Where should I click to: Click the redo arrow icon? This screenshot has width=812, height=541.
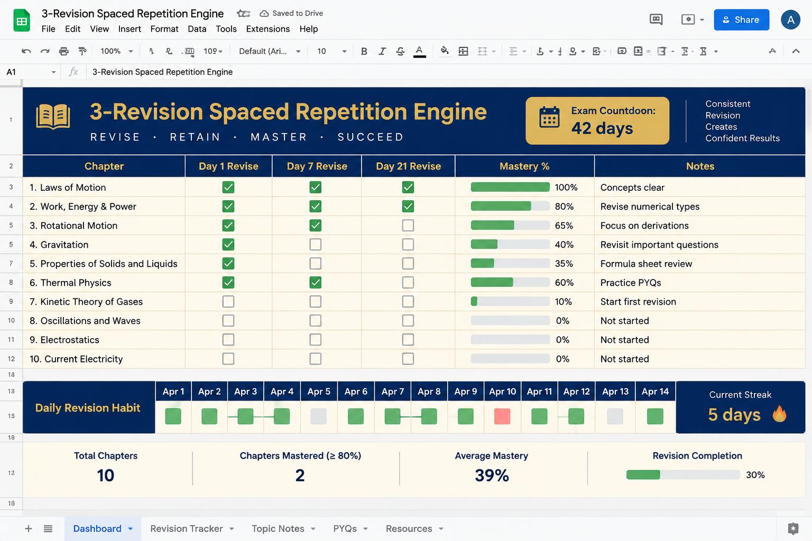[45, 51]
